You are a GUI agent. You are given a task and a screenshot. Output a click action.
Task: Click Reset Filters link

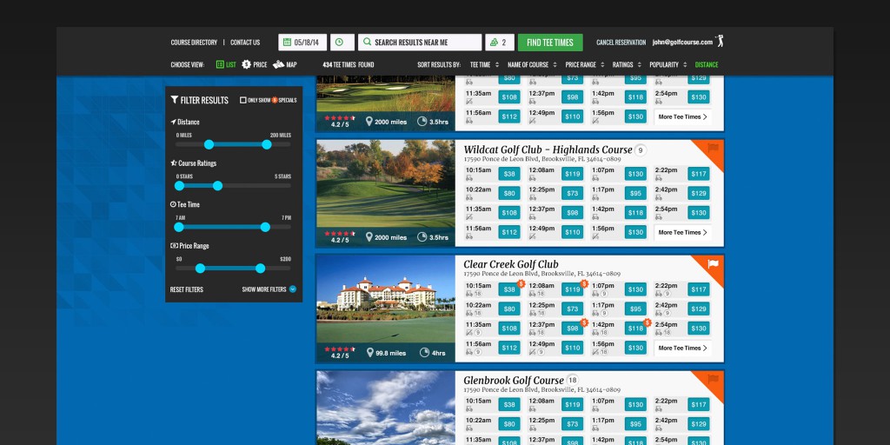(x=187, y=289)
